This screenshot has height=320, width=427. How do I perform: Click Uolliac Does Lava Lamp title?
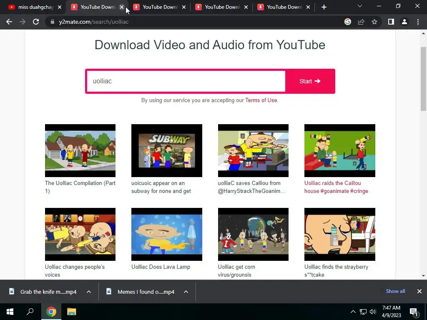coord(161,267)
